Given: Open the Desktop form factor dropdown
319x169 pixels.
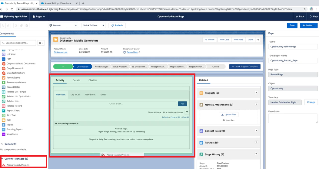Looking at the screenshot, I should [64, 25].
